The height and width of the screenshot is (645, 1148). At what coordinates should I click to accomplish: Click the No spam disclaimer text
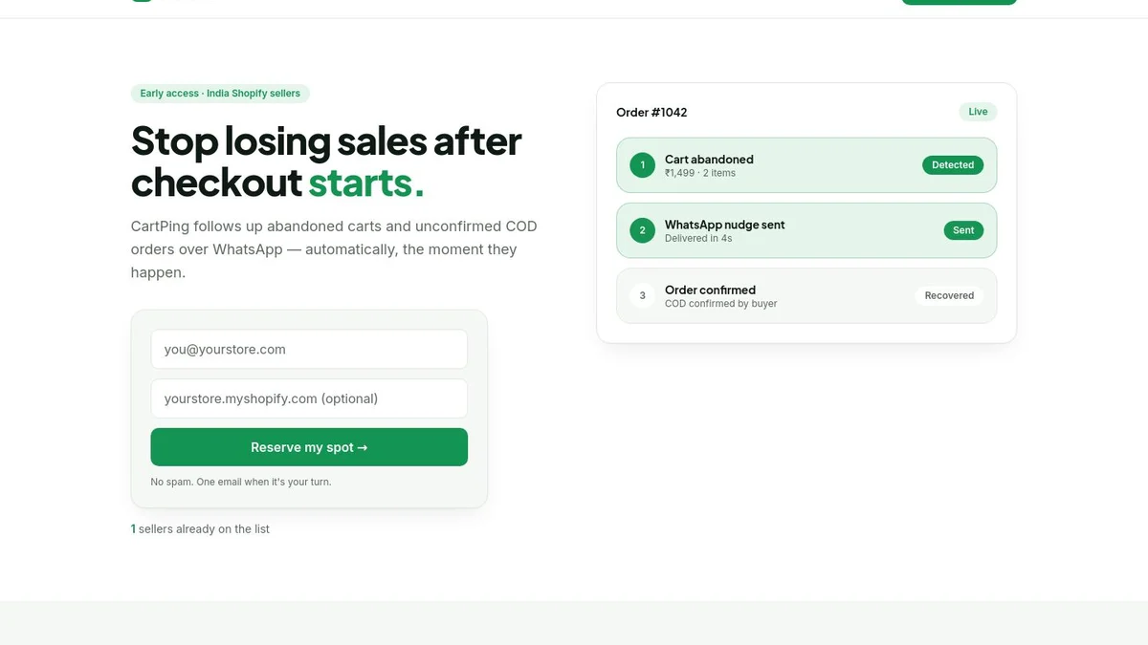pyautogui.click(x=241, y=482)
